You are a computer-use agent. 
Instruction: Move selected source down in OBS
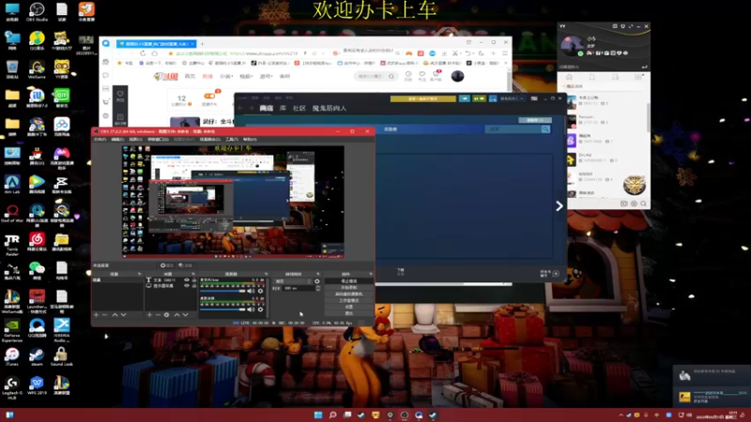[185, 315]
